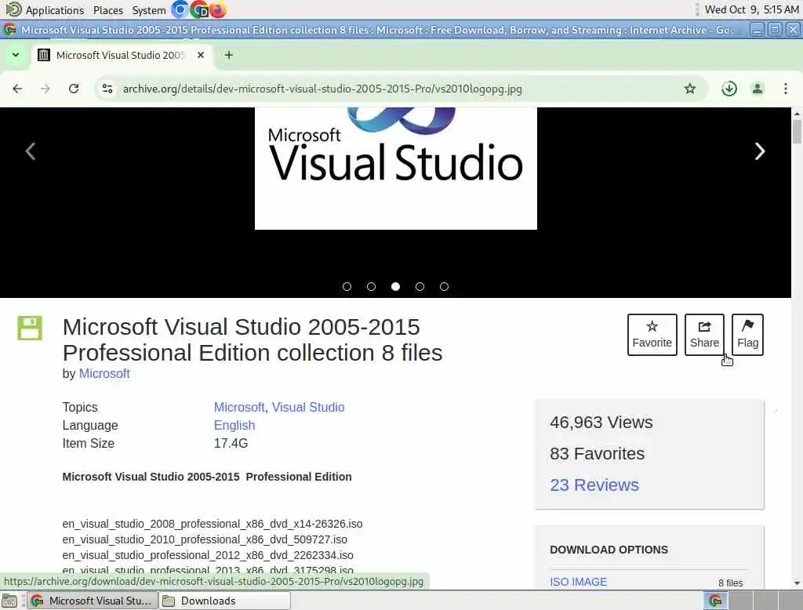Click the address bar URL
Image resolution: width=803 pixels, height=610 pixels.
[x=322, y=89]
